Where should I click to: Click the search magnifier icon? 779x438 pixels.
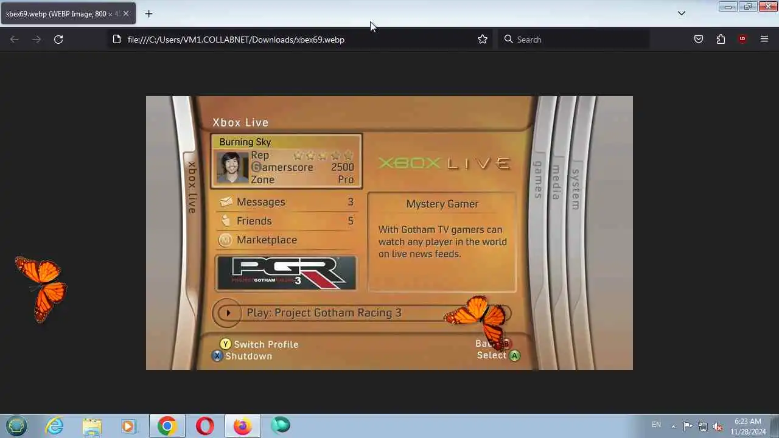509,40
